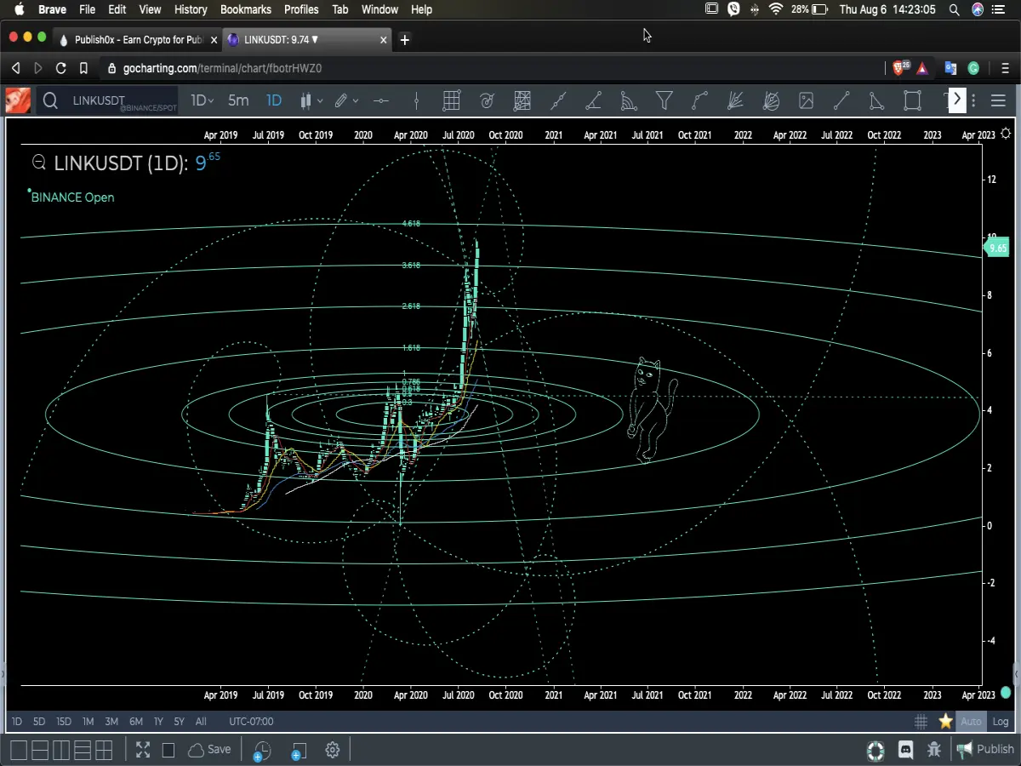Select the rectangle shape tool
The height and width of the screenshot is (766, 1021).
(x=912, y=100)
